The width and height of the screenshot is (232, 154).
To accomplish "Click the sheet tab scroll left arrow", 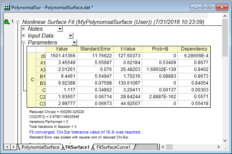I will coord(7,147).
